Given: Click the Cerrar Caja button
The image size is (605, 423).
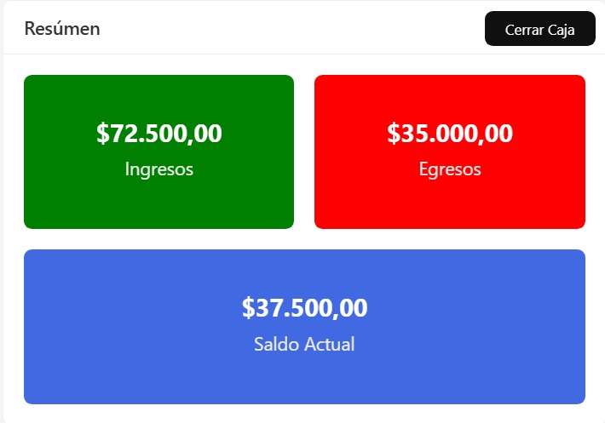Looking at the screenshot, I should click(539, 29).
